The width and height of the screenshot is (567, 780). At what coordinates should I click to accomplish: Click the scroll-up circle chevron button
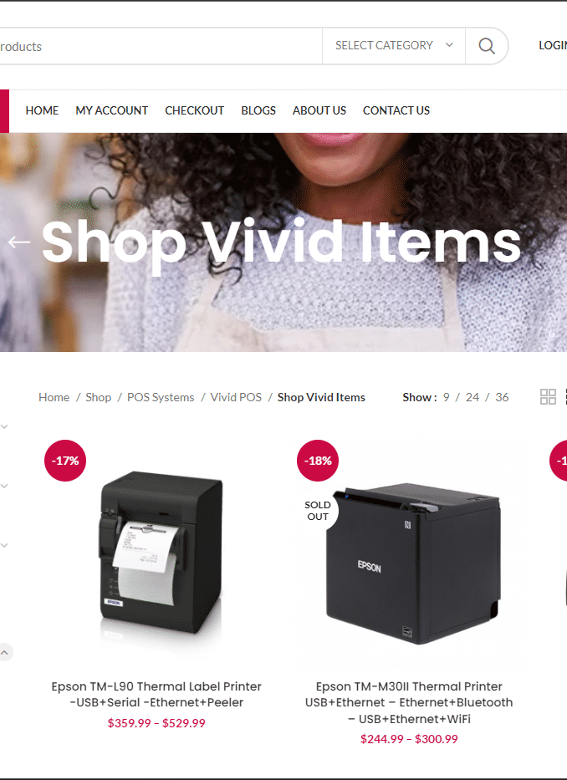[4, 652]
